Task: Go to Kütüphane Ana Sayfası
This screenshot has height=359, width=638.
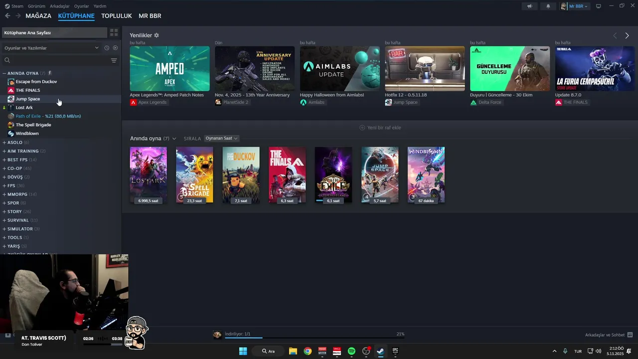Action: [x=54, y=32]
